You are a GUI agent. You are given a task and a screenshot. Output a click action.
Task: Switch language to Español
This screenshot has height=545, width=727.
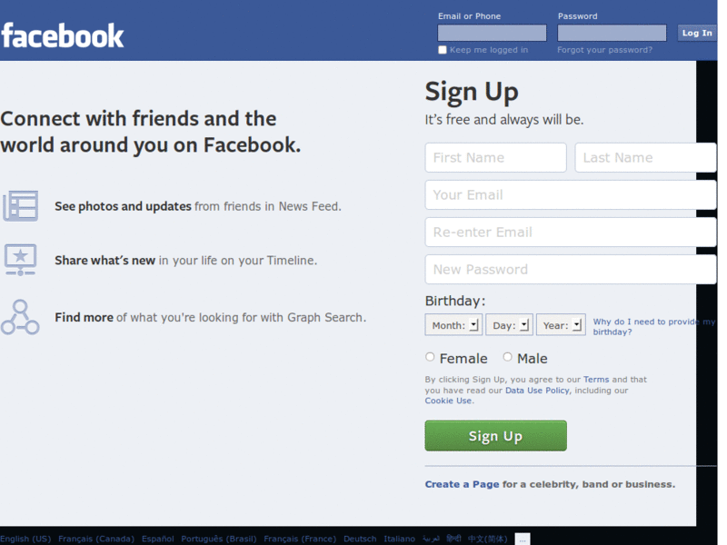[157, 539]
